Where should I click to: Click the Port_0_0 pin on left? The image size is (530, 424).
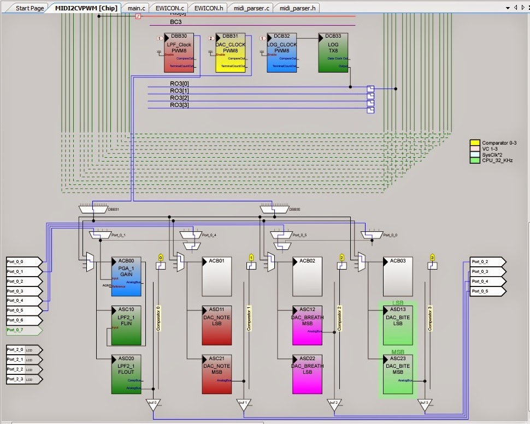tap(25, 261)
